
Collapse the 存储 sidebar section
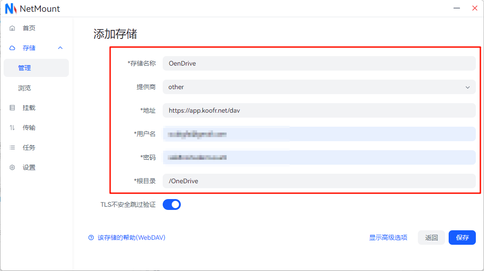tap(60, 48)
